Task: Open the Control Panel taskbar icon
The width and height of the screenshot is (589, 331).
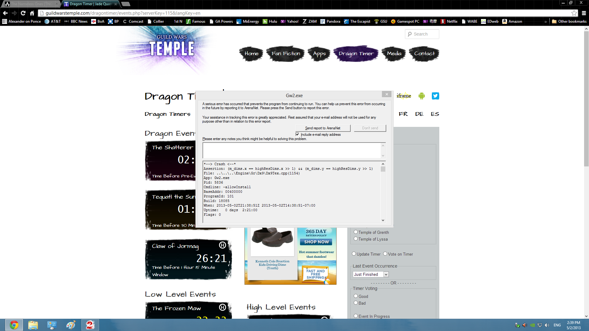Action: 52,325
